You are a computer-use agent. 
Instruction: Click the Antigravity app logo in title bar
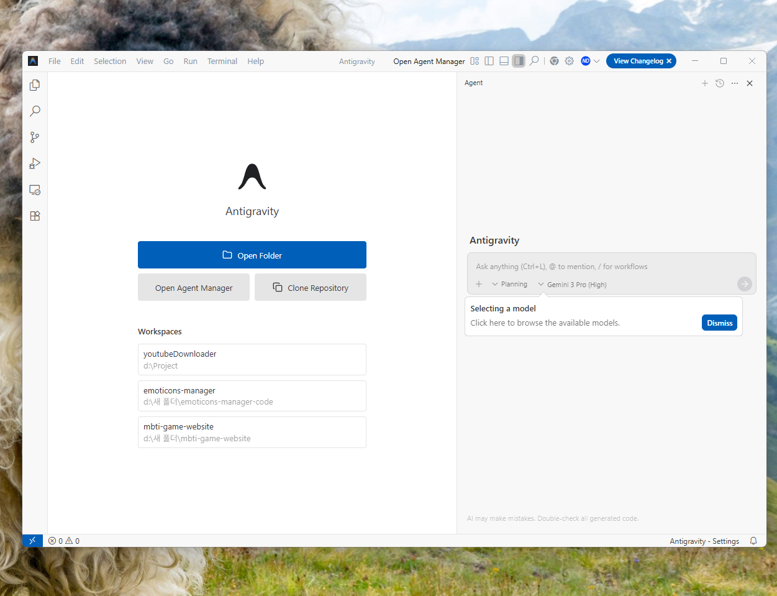coord(33,61)
